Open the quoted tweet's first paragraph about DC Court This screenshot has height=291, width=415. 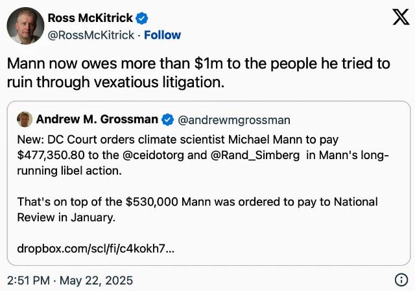[203, 155]
